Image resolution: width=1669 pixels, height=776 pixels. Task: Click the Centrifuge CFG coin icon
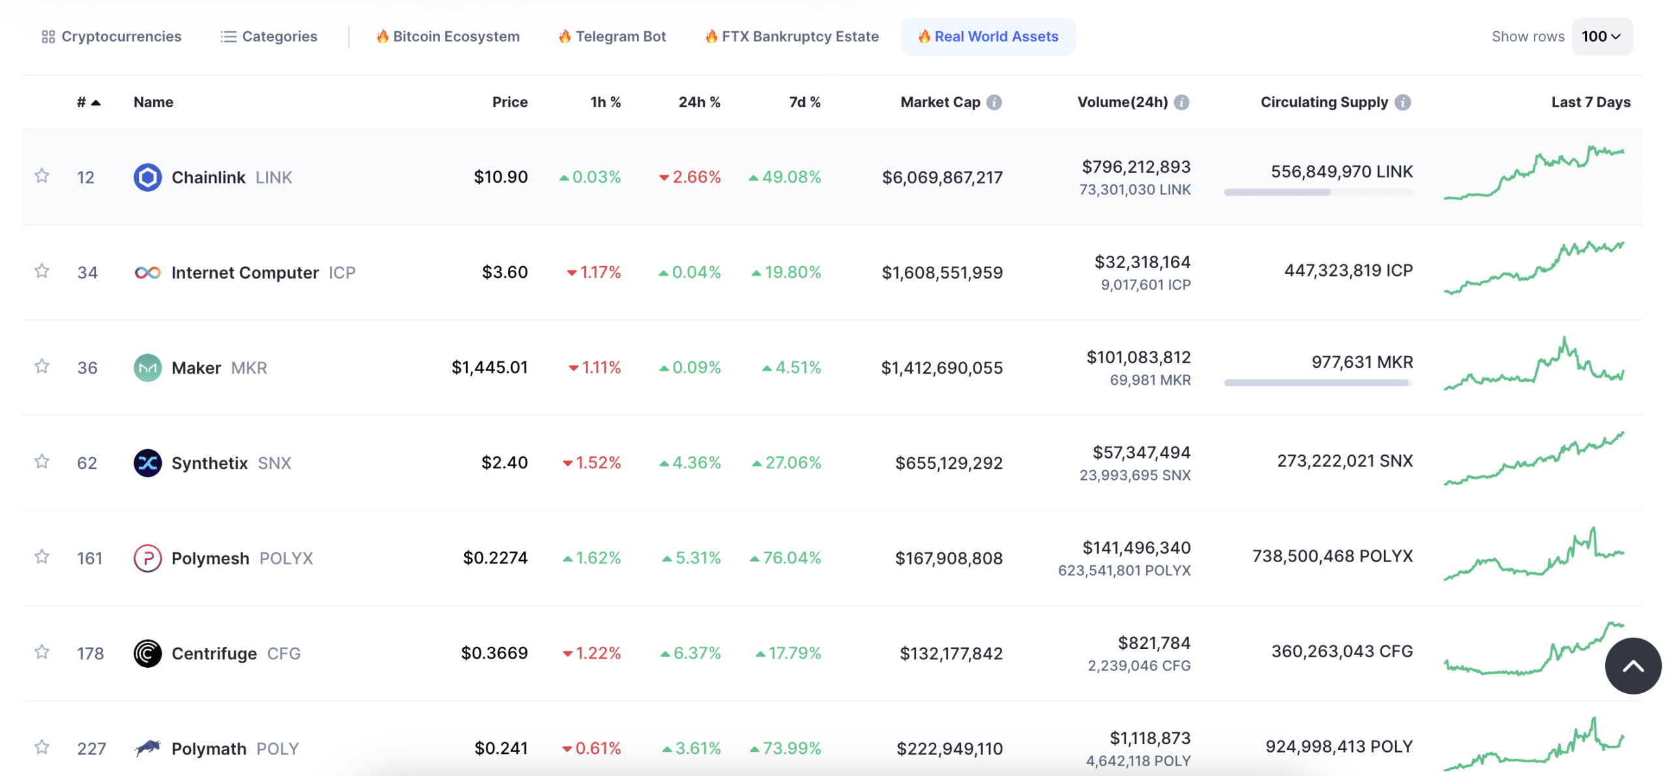click(147, 651)
